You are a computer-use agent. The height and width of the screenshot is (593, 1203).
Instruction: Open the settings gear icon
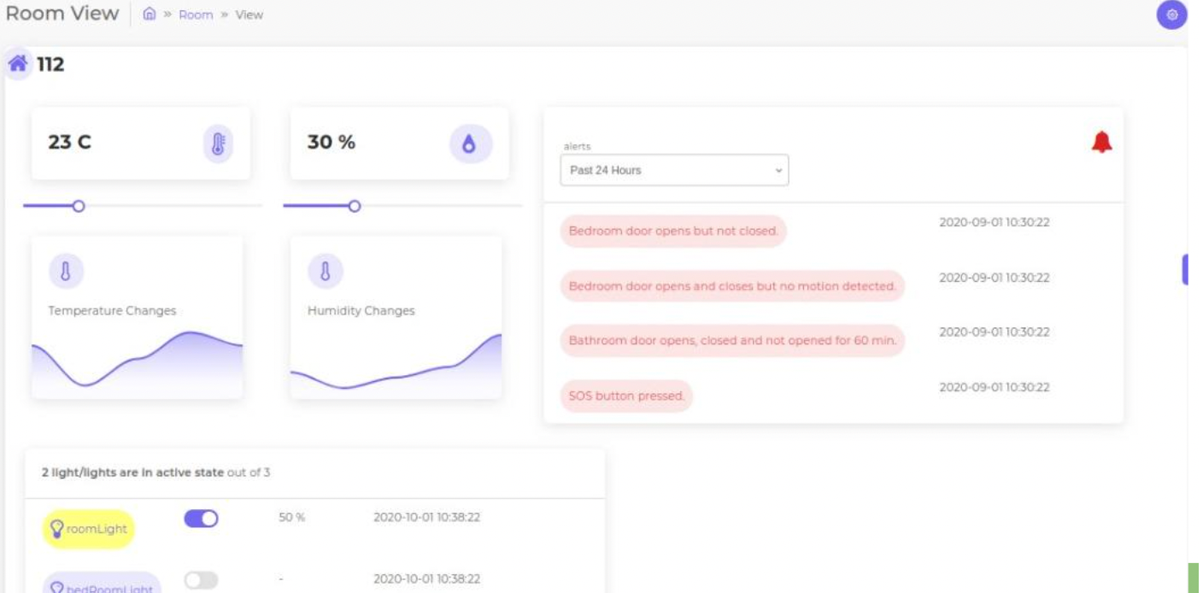tap(1171, 15)
